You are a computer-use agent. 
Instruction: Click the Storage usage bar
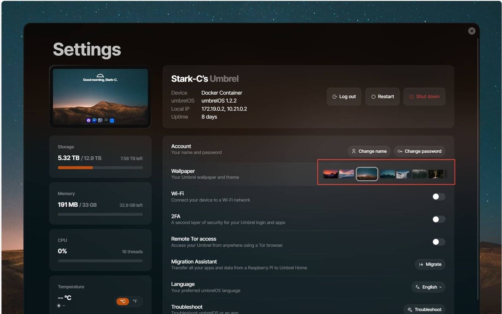pos(100,168)
